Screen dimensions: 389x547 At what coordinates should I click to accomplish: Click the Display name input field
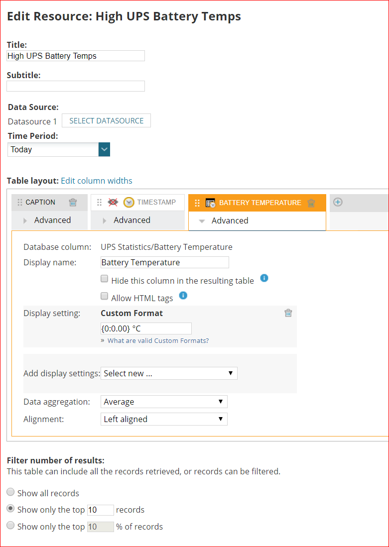(165, 262)
